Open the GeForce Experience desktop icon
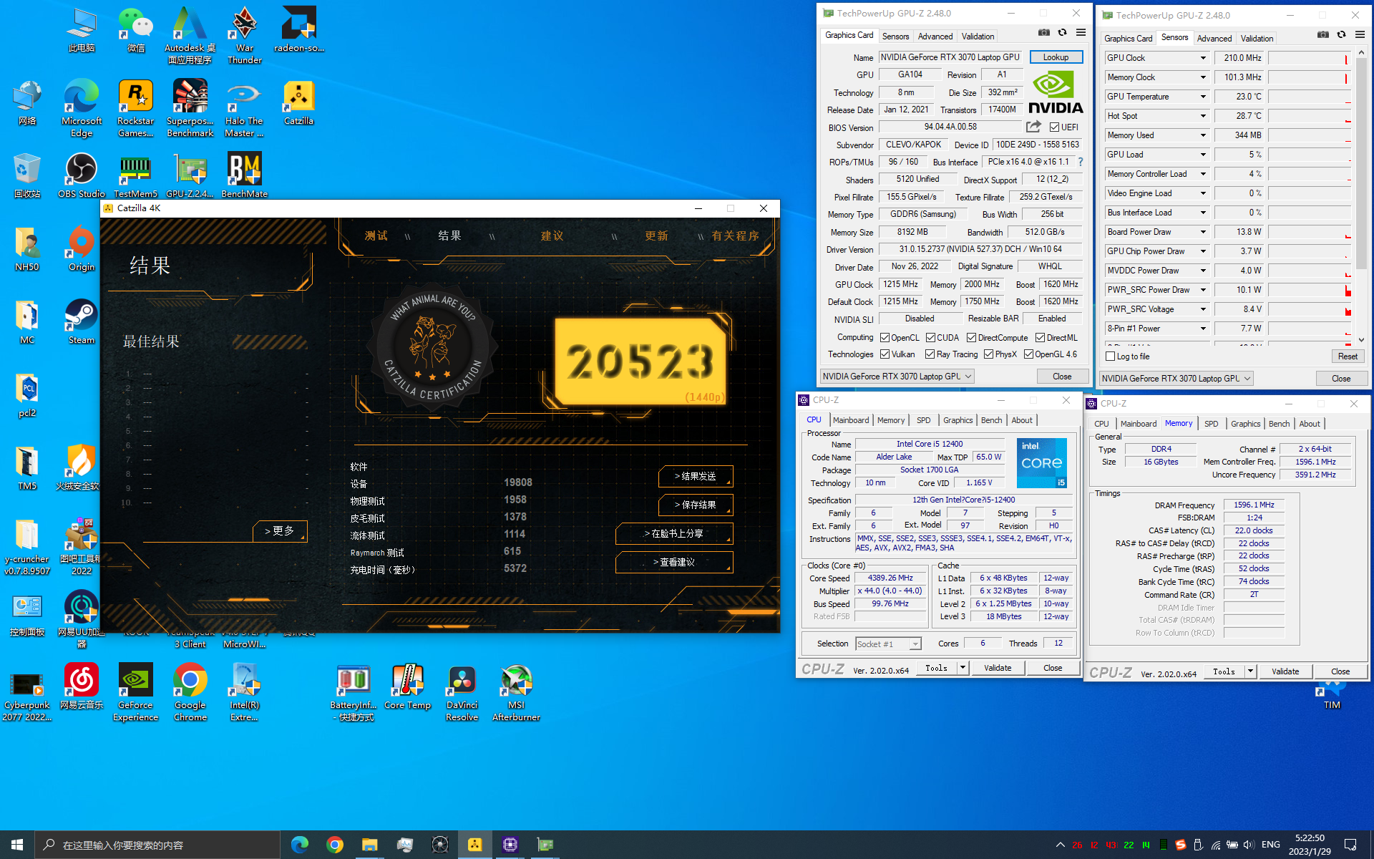Screen dimensions: 1374x859 pos(135,693)
